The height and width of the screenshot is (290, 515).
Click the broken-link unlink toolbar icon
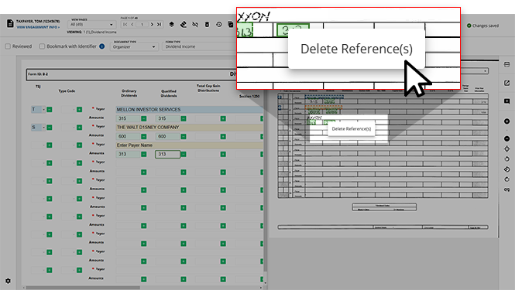coord(195,24)
